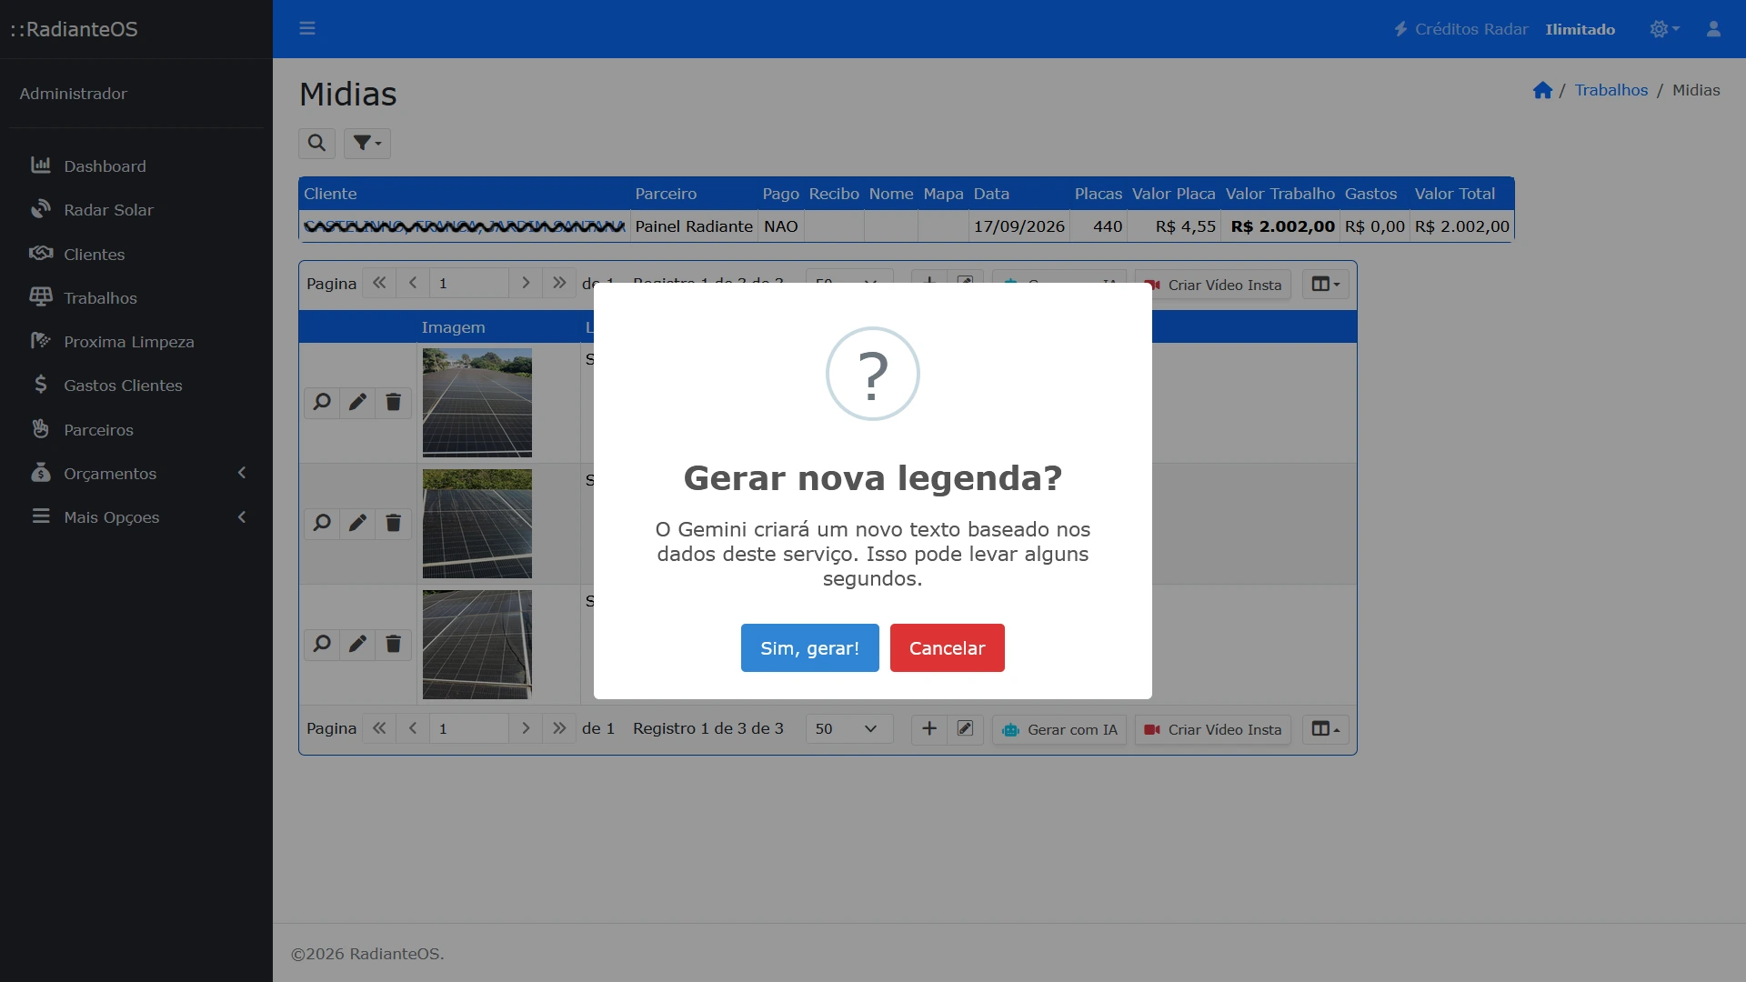Viewport: 1746px width, 982px height.
Task: Edit first image row with pencil icon
Action: tap(357, 402)
